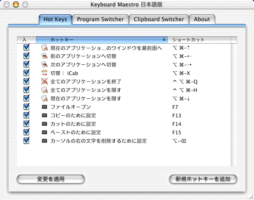The image size is (254, 200).
Task: Toggle the カットのために設定 checkbox
Action: (x=26, y=123)
